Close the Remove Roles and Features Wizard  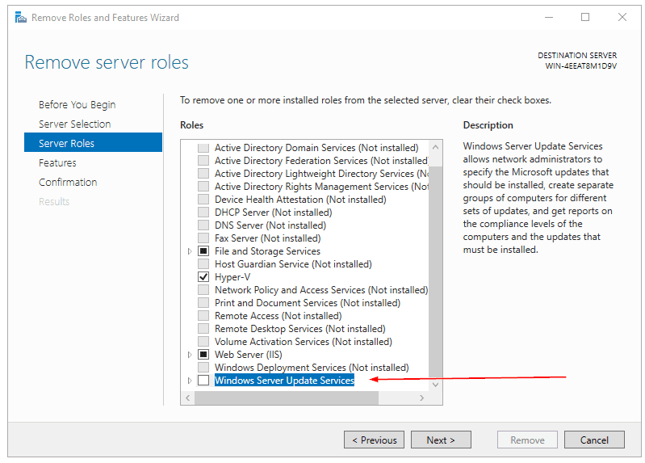tap(622, 17)
